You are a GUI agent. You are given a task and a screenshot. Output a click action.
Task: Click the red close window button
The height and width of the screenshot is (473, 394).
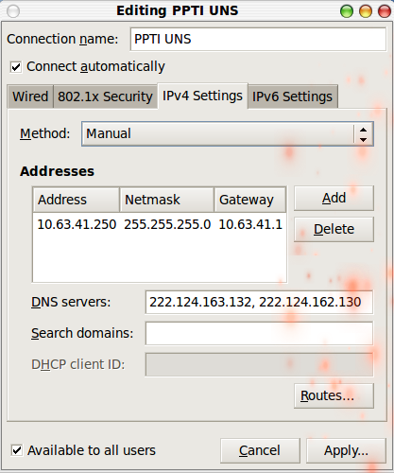click(385, 11)
